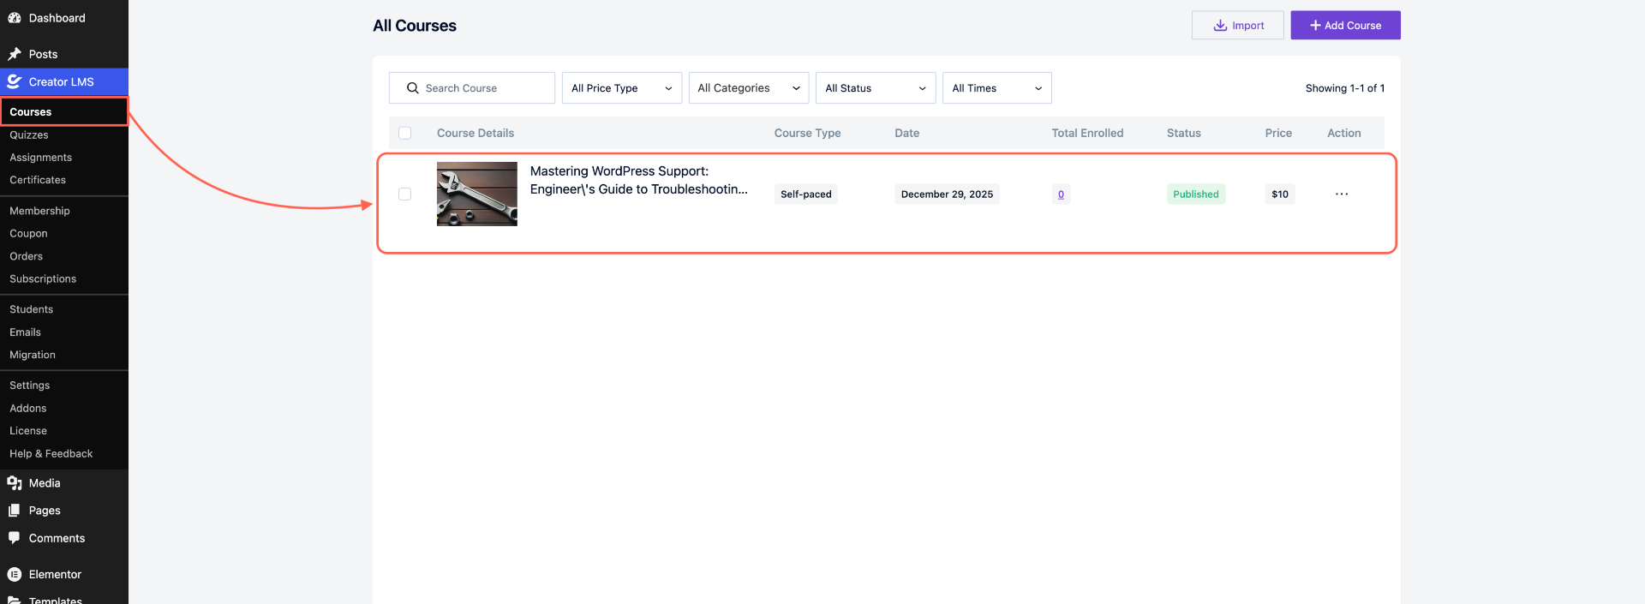
Task: Click the Date column header
Action: click(906, 133)
